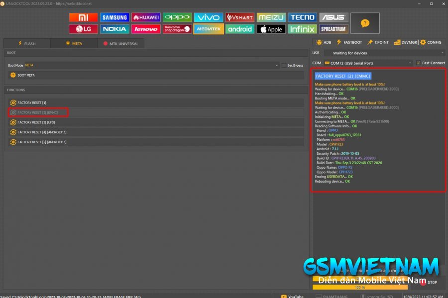
Task: Expand the COM72 USB Serial Port dropdown
Action: pos(368,63)
